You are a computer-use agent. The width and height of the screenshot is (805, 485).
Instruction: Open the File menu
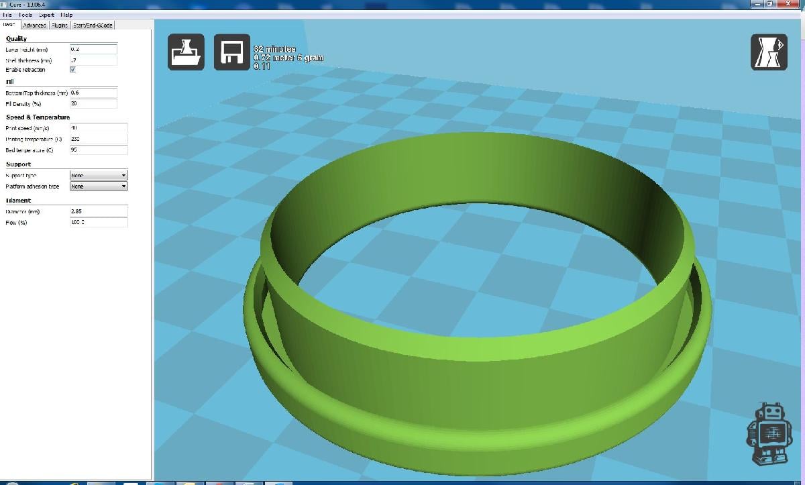7,15
